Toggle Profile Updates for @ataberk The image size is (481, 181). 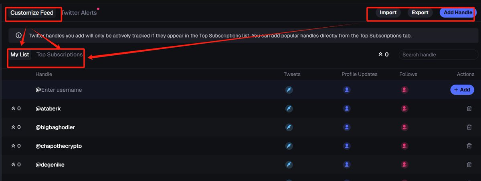347,109
